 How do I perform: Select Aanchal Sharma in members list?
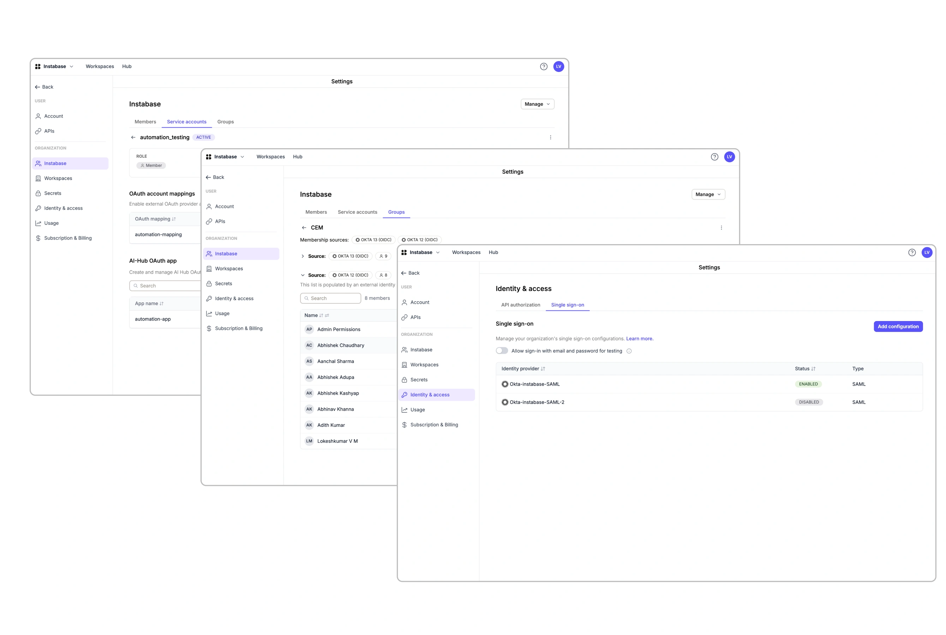point(348,361)
